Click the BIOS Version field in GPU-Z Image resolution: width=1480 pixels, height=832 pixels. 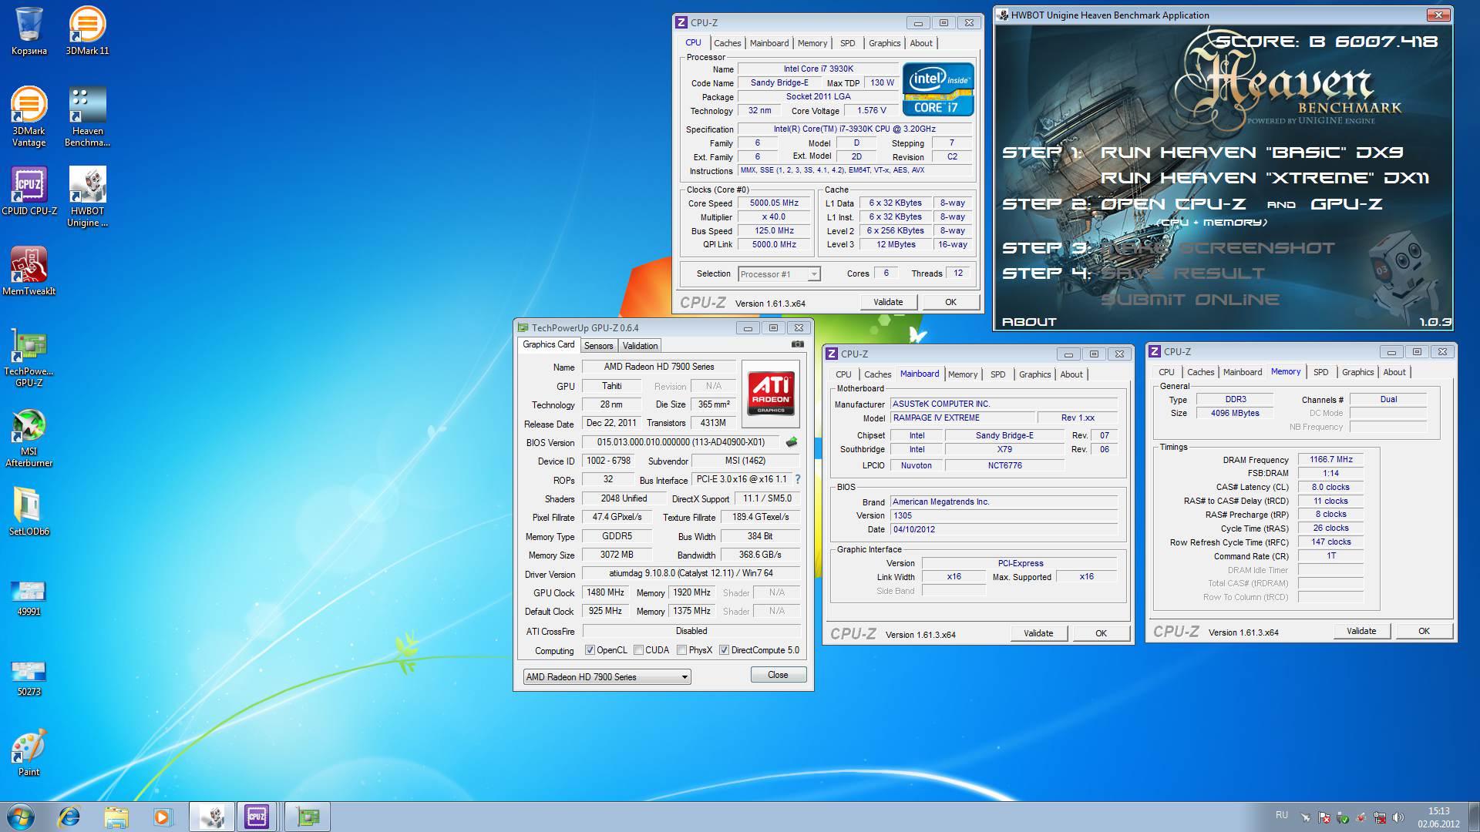tap(681, 442)
